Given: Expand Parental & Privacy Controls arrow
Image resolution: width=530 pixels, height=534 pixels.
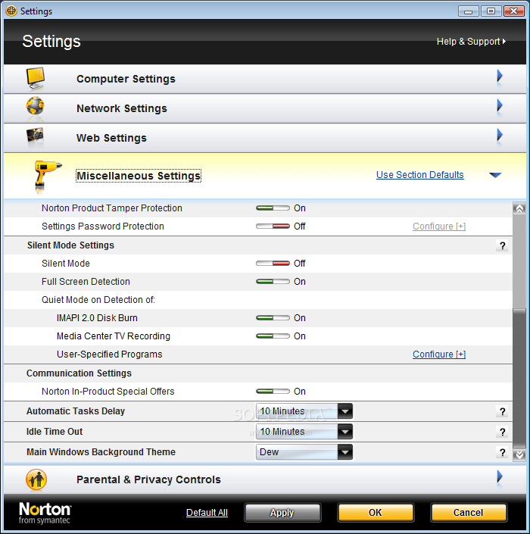Looking at the screenshot, I should coord(500,476).
